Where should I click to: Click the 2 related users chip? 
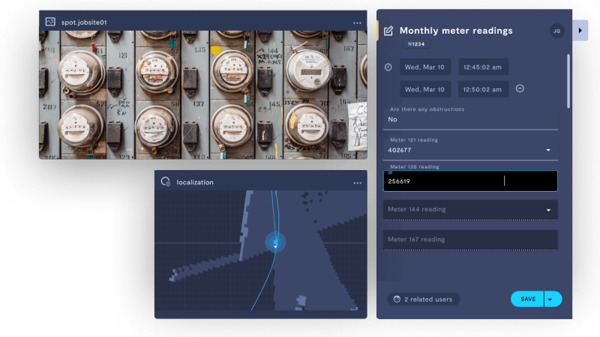pos(424,299)
